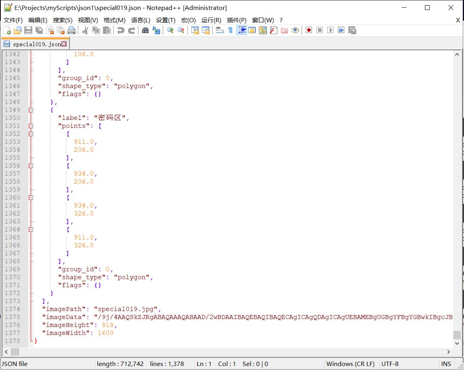
Task: Open the Print dialog via the printer icon
Action: pyautogui.click(x=71, y=30)
